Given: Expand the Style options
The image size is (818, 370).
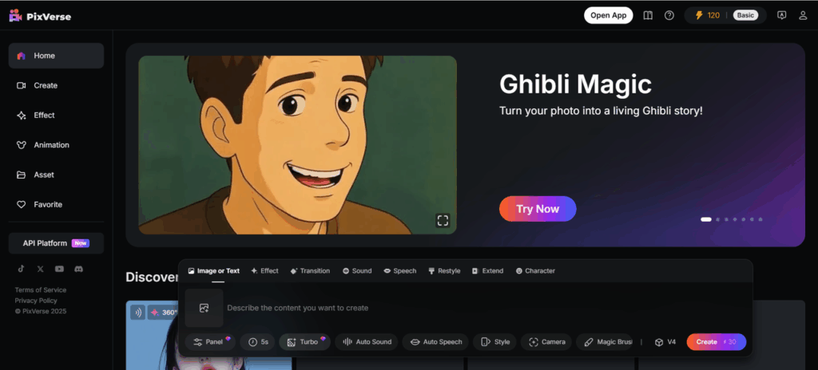Looking at the screenshot, I should (494, 342).
